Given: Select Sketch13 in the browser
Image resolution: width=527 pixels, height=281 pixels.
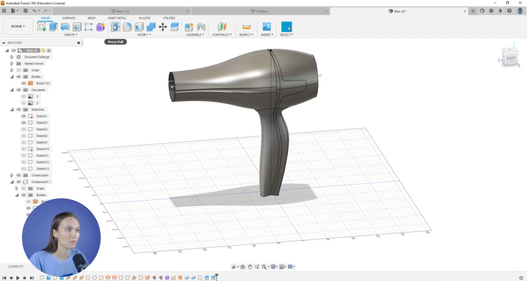Looking at the screenshot, I should [42, 169].
